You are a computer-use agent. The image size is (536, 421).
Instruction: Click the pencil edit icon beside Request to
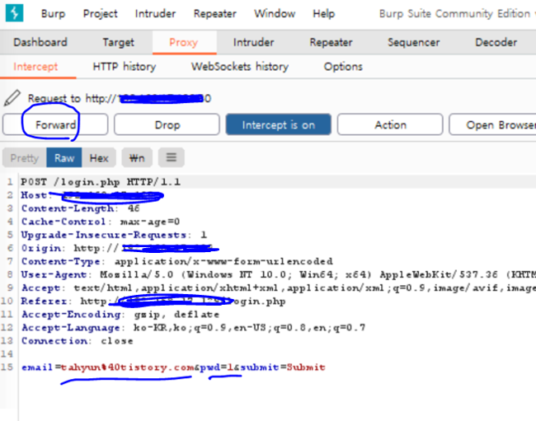point(12,98)
